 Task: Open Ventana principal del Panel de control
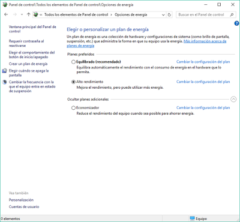32,29
